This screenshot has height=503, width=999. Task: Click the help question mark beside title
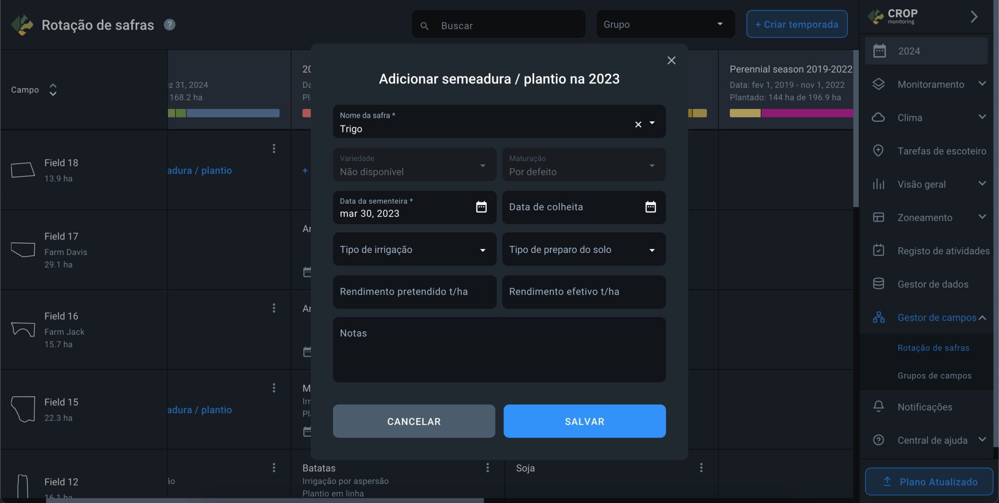[169, 25]
